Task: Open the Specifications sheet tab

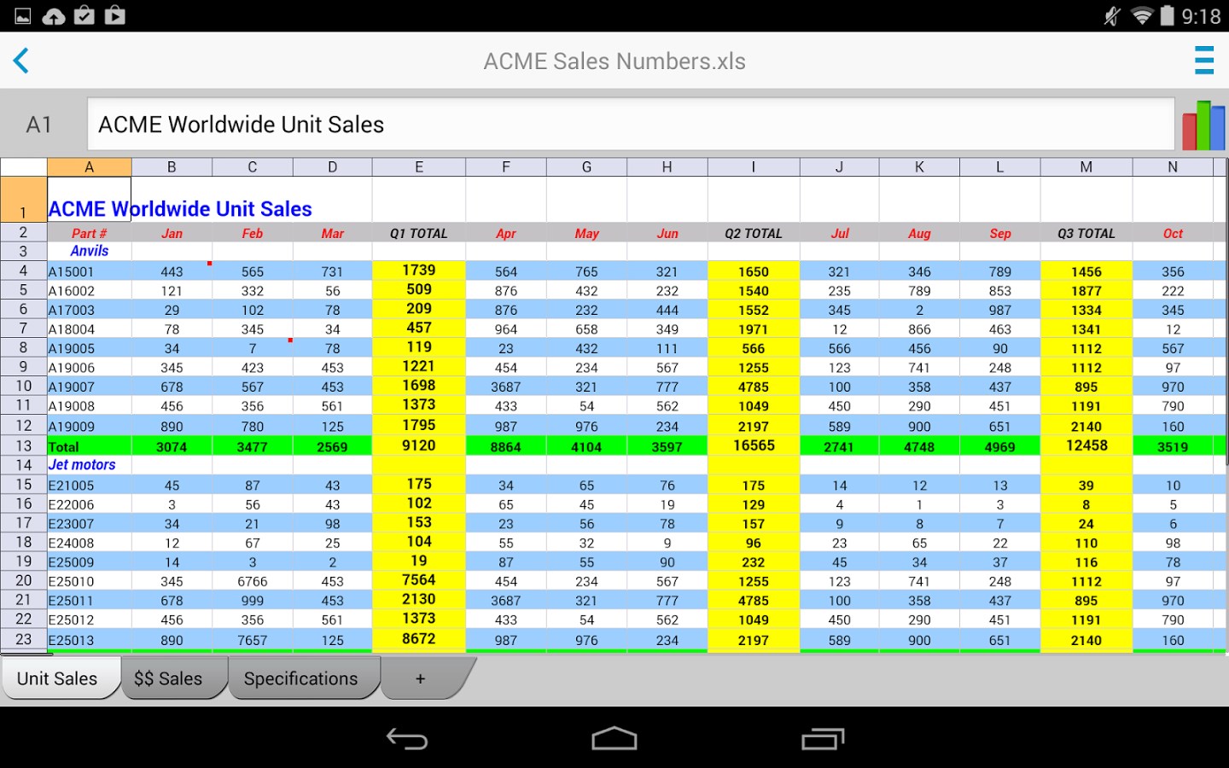Action: tap(300, 678)
